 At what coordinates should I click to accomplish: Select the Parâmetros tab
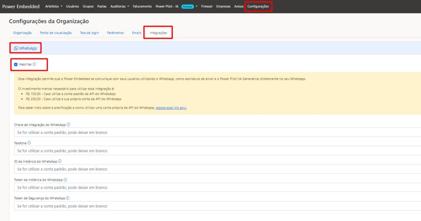pyautogui.click(x=115, y=33)
